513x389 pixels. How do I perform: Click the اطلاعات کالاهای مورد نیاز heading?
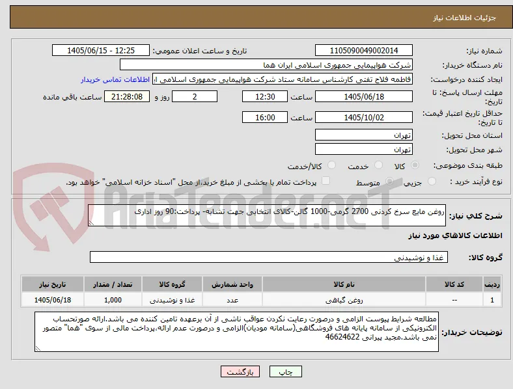point(455,235)
